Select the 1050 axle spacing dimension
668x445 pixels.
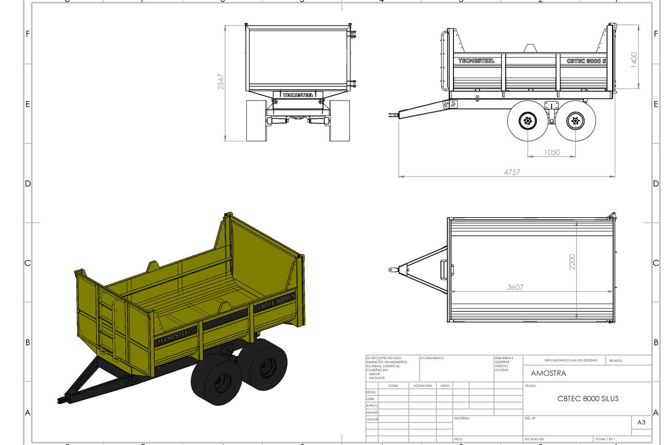552,152
